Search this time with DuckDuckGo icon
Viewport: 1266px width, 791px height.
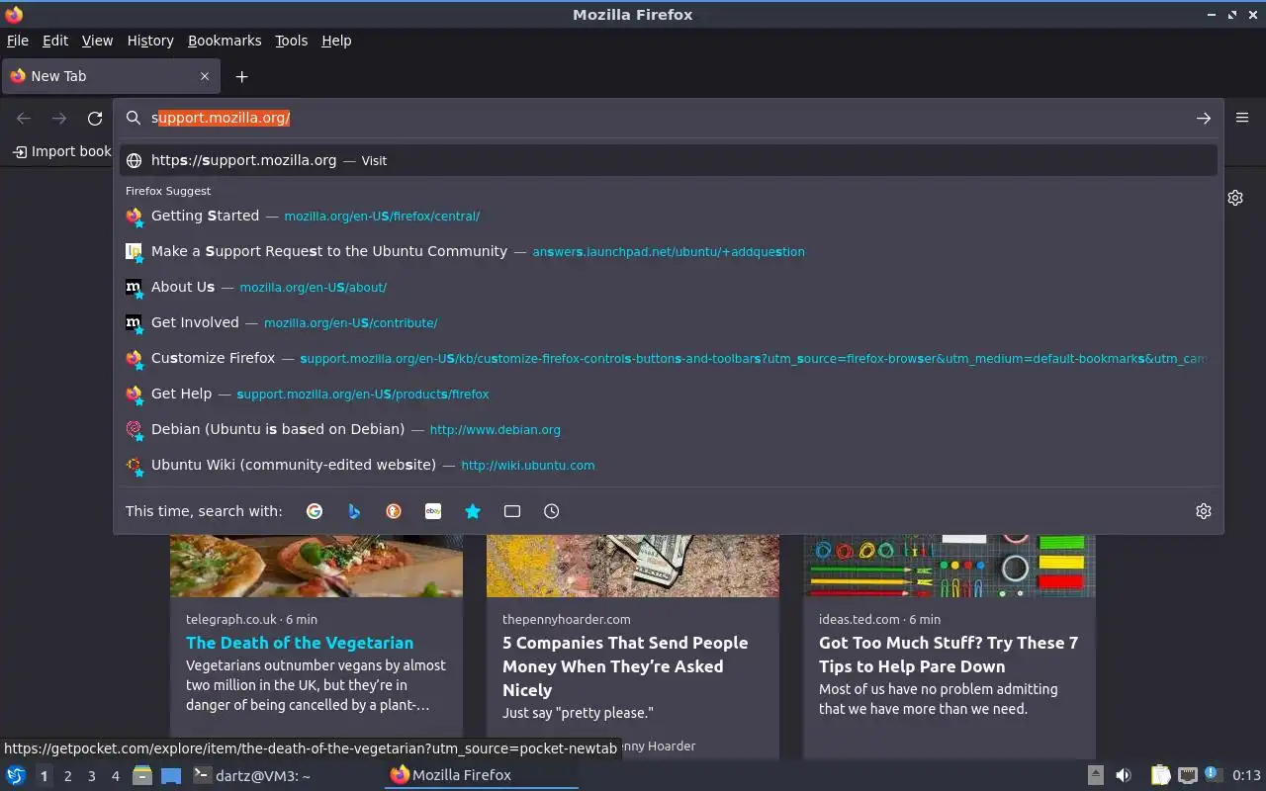(x=394, y=511)
